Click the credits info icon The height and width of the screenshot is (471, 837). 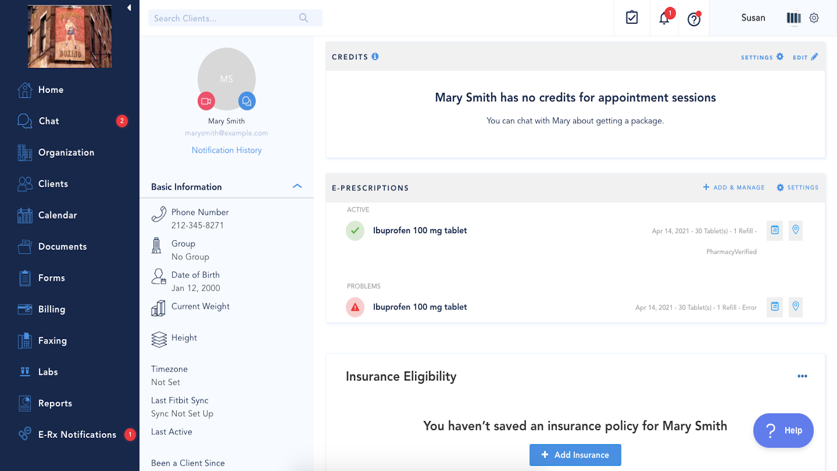[x=375, y=56]
